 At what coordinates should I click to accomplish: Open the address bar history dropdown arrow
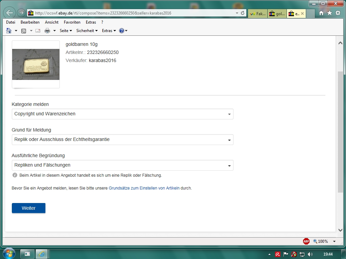click(237, 13)
